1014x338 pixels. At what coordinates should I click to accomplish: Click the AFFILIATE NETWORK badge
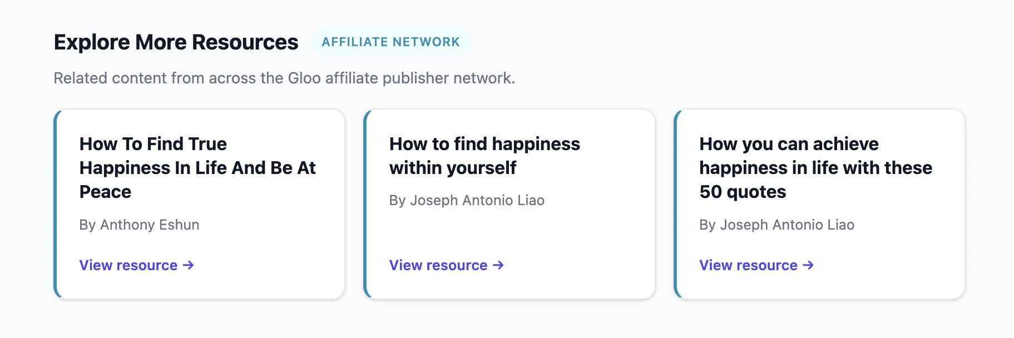point(391,42)
